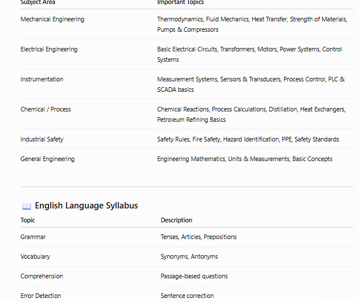Click the Safety Rules, Fire Safety cell
Screen dimensions: 359x302
[x=248, y=139]
